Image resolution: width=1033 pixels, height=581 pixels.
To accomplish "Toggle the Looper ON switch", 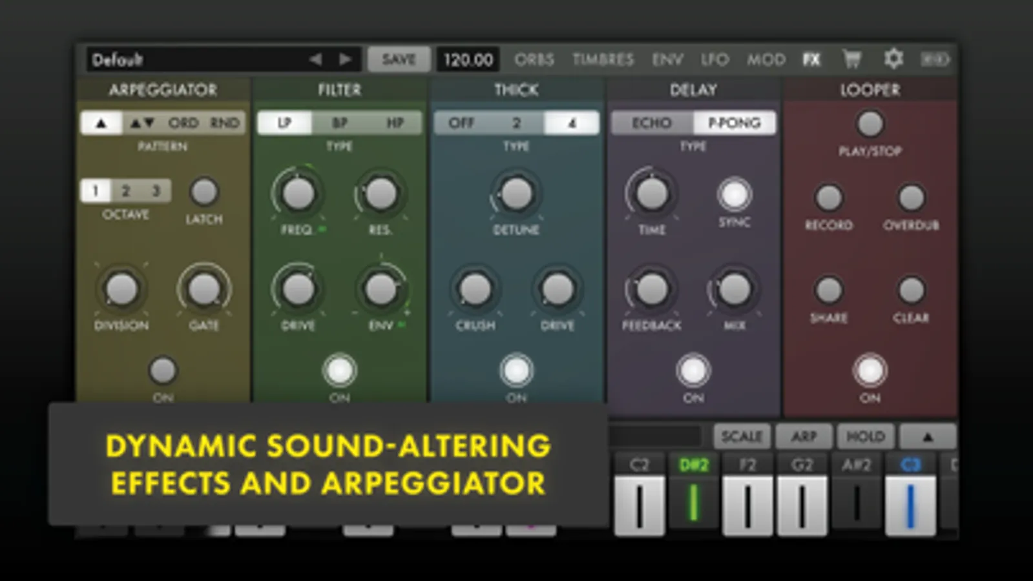I will [870, 371].
